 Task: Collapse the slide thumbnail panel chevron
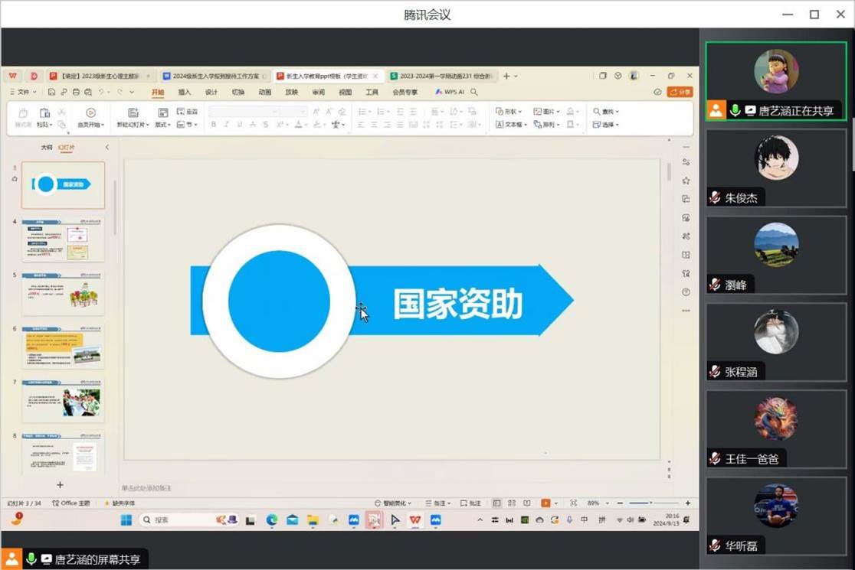point(107,147)
